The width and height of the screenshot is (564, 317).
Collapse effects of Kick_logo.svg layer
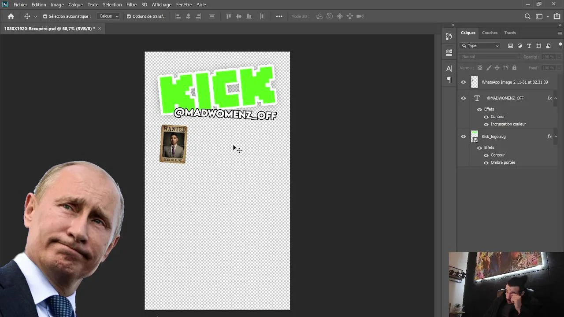pyautogui.click(x=556, y=136)
